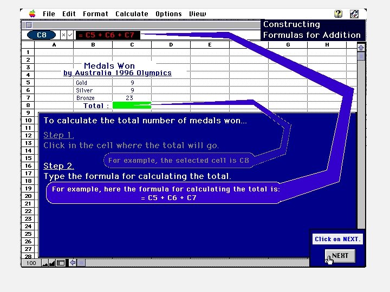Cancel formula entry with the X button
The image size is (390, 292).
pyautogui.click(x=64, y=35)
